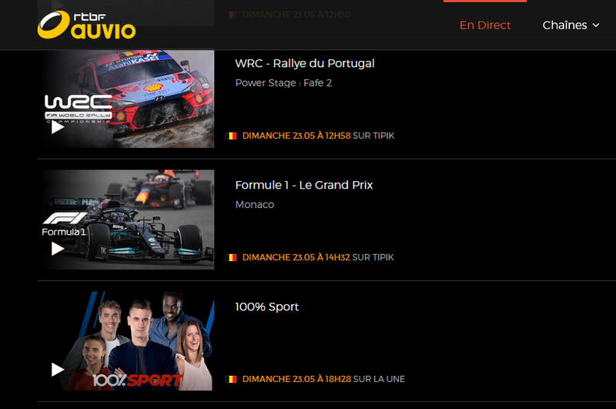Click the Belgian flag beside 14H32 schedule
Screen dimensions: 616x409
tap(232, 258)
